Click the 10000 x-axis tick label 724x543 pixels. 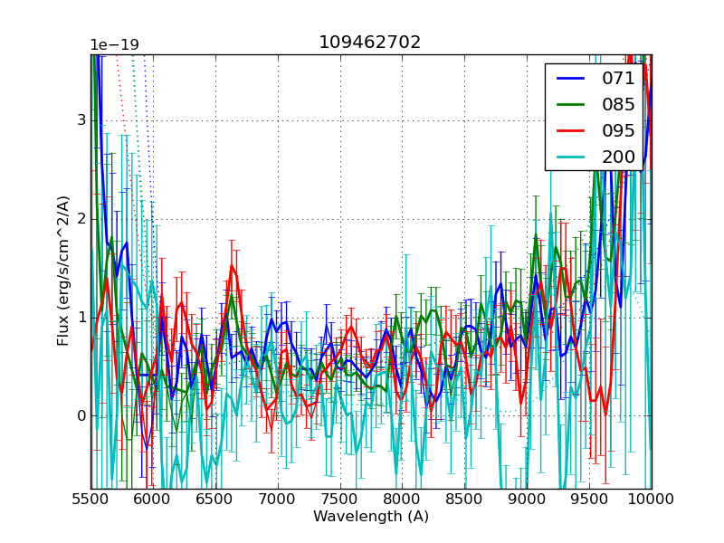point(652,500)
